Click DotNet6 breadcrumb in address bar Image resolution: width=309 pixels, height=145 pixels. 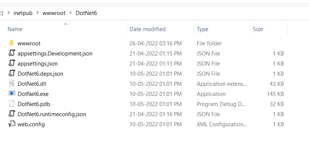[86, 13]
